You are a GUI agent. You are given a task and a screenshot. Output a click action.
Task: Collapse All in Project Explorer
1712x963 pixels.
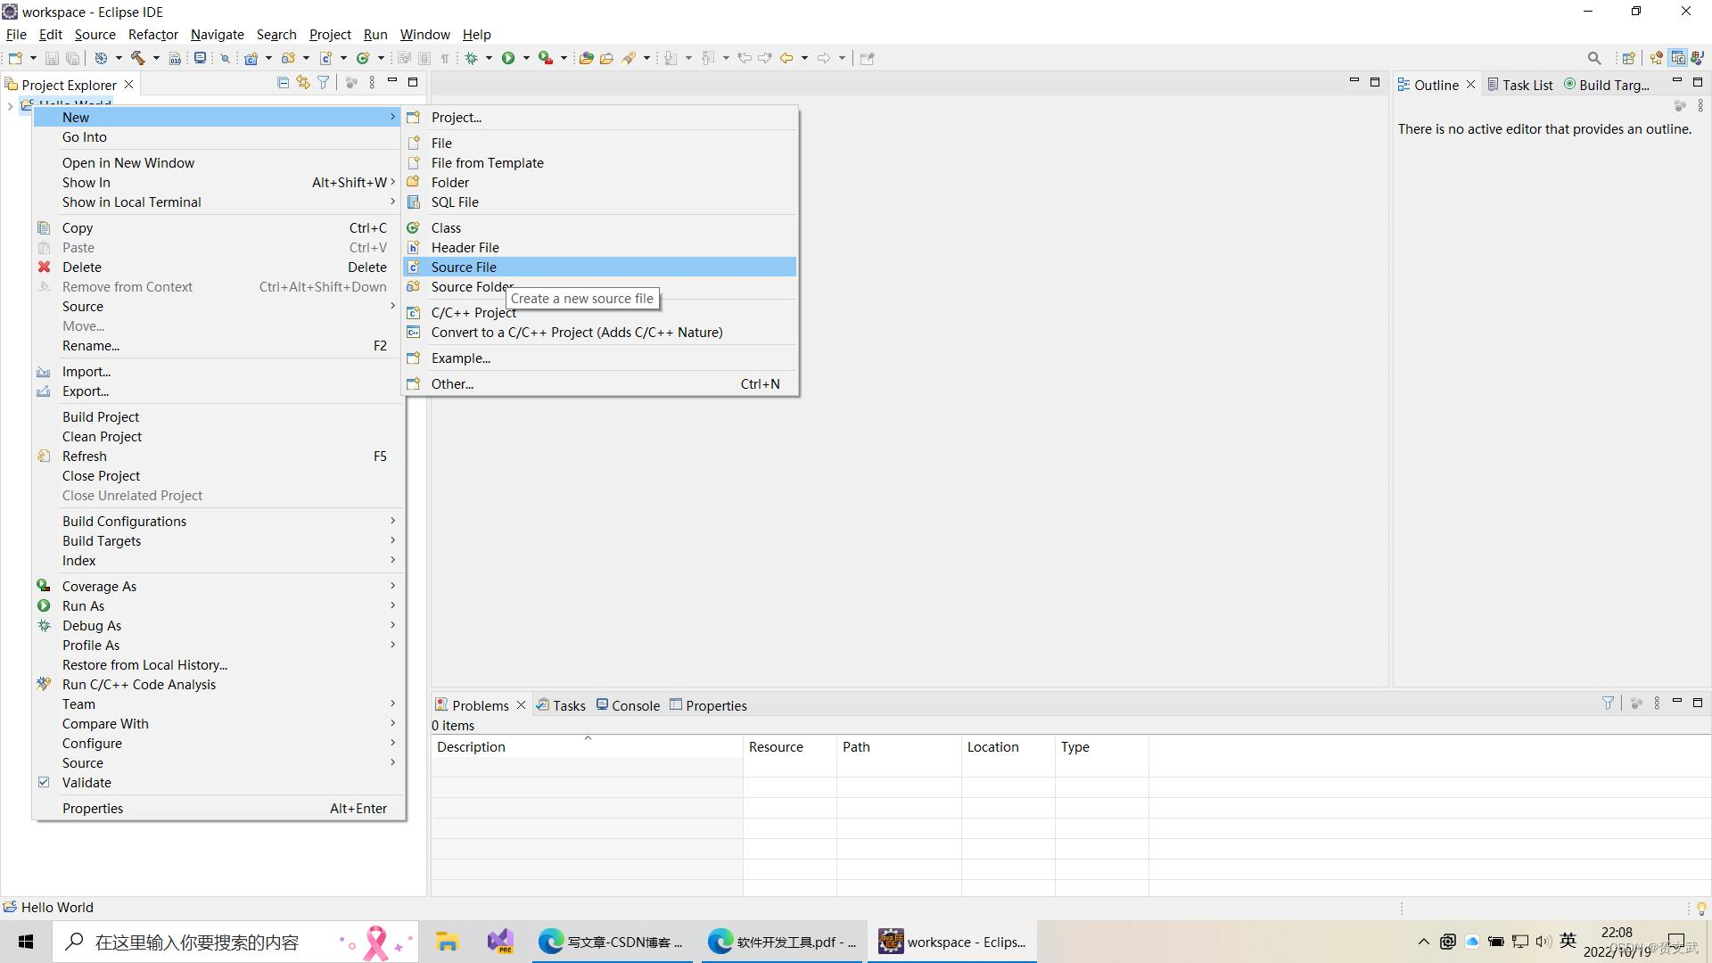tap(283, 82)
